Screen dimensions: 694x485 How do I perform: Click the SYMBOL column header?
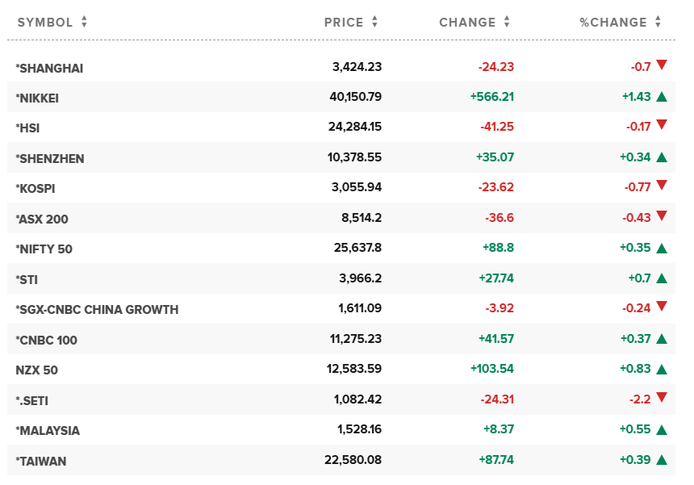[x=45, y=23]
